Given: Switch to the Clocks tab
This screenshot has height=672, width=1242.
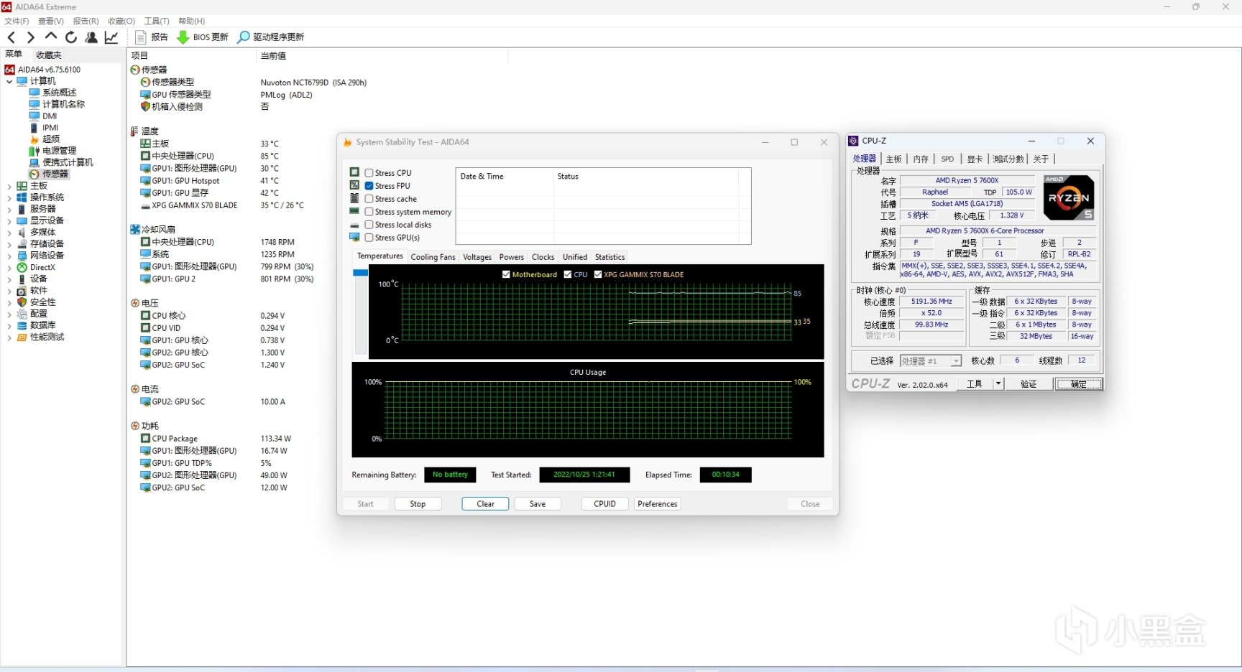Looking at the screenshot, I should (543, 257).
